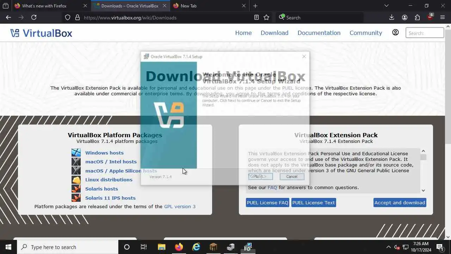This screenshot has height=254, width=451.
Task: Reload the current page
Action: tap(34, 17)
